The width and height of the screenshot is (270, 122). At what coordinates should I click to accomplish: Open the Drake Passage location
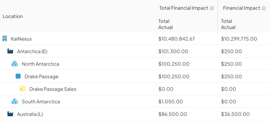point(41,76)
